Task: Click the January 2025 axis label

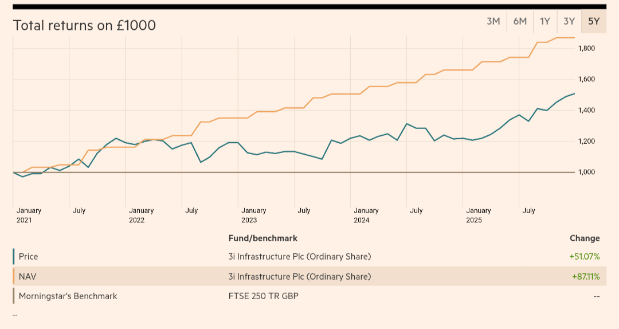Action: (479, 216)
